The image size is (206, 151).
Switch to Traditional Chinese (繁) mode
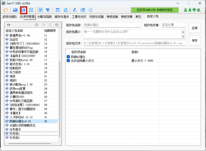48,10
